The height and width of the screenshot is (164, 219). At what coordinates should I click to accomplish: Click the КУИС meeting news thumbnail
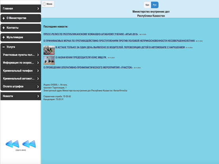pyautogui.click(x=49, y=60)
